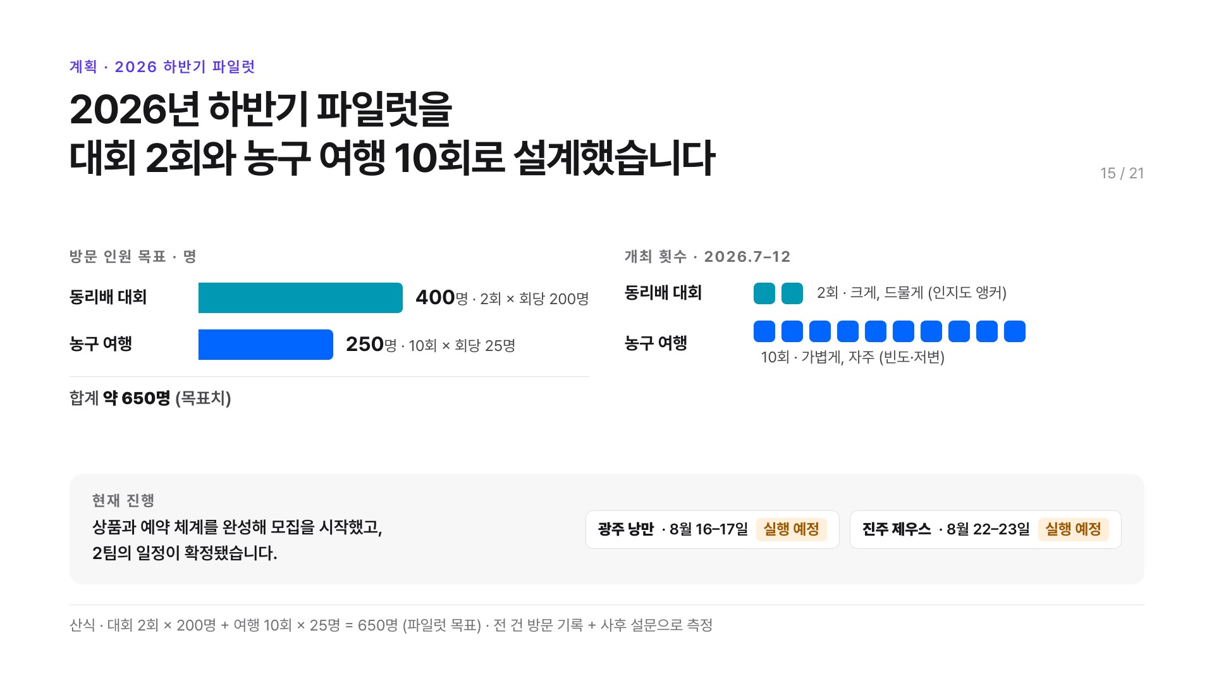Viewport: 1214px width, 683px height.
Task: Open the 광주 낭만 8월 16–17일 card
Action: (x=713, y=529)
